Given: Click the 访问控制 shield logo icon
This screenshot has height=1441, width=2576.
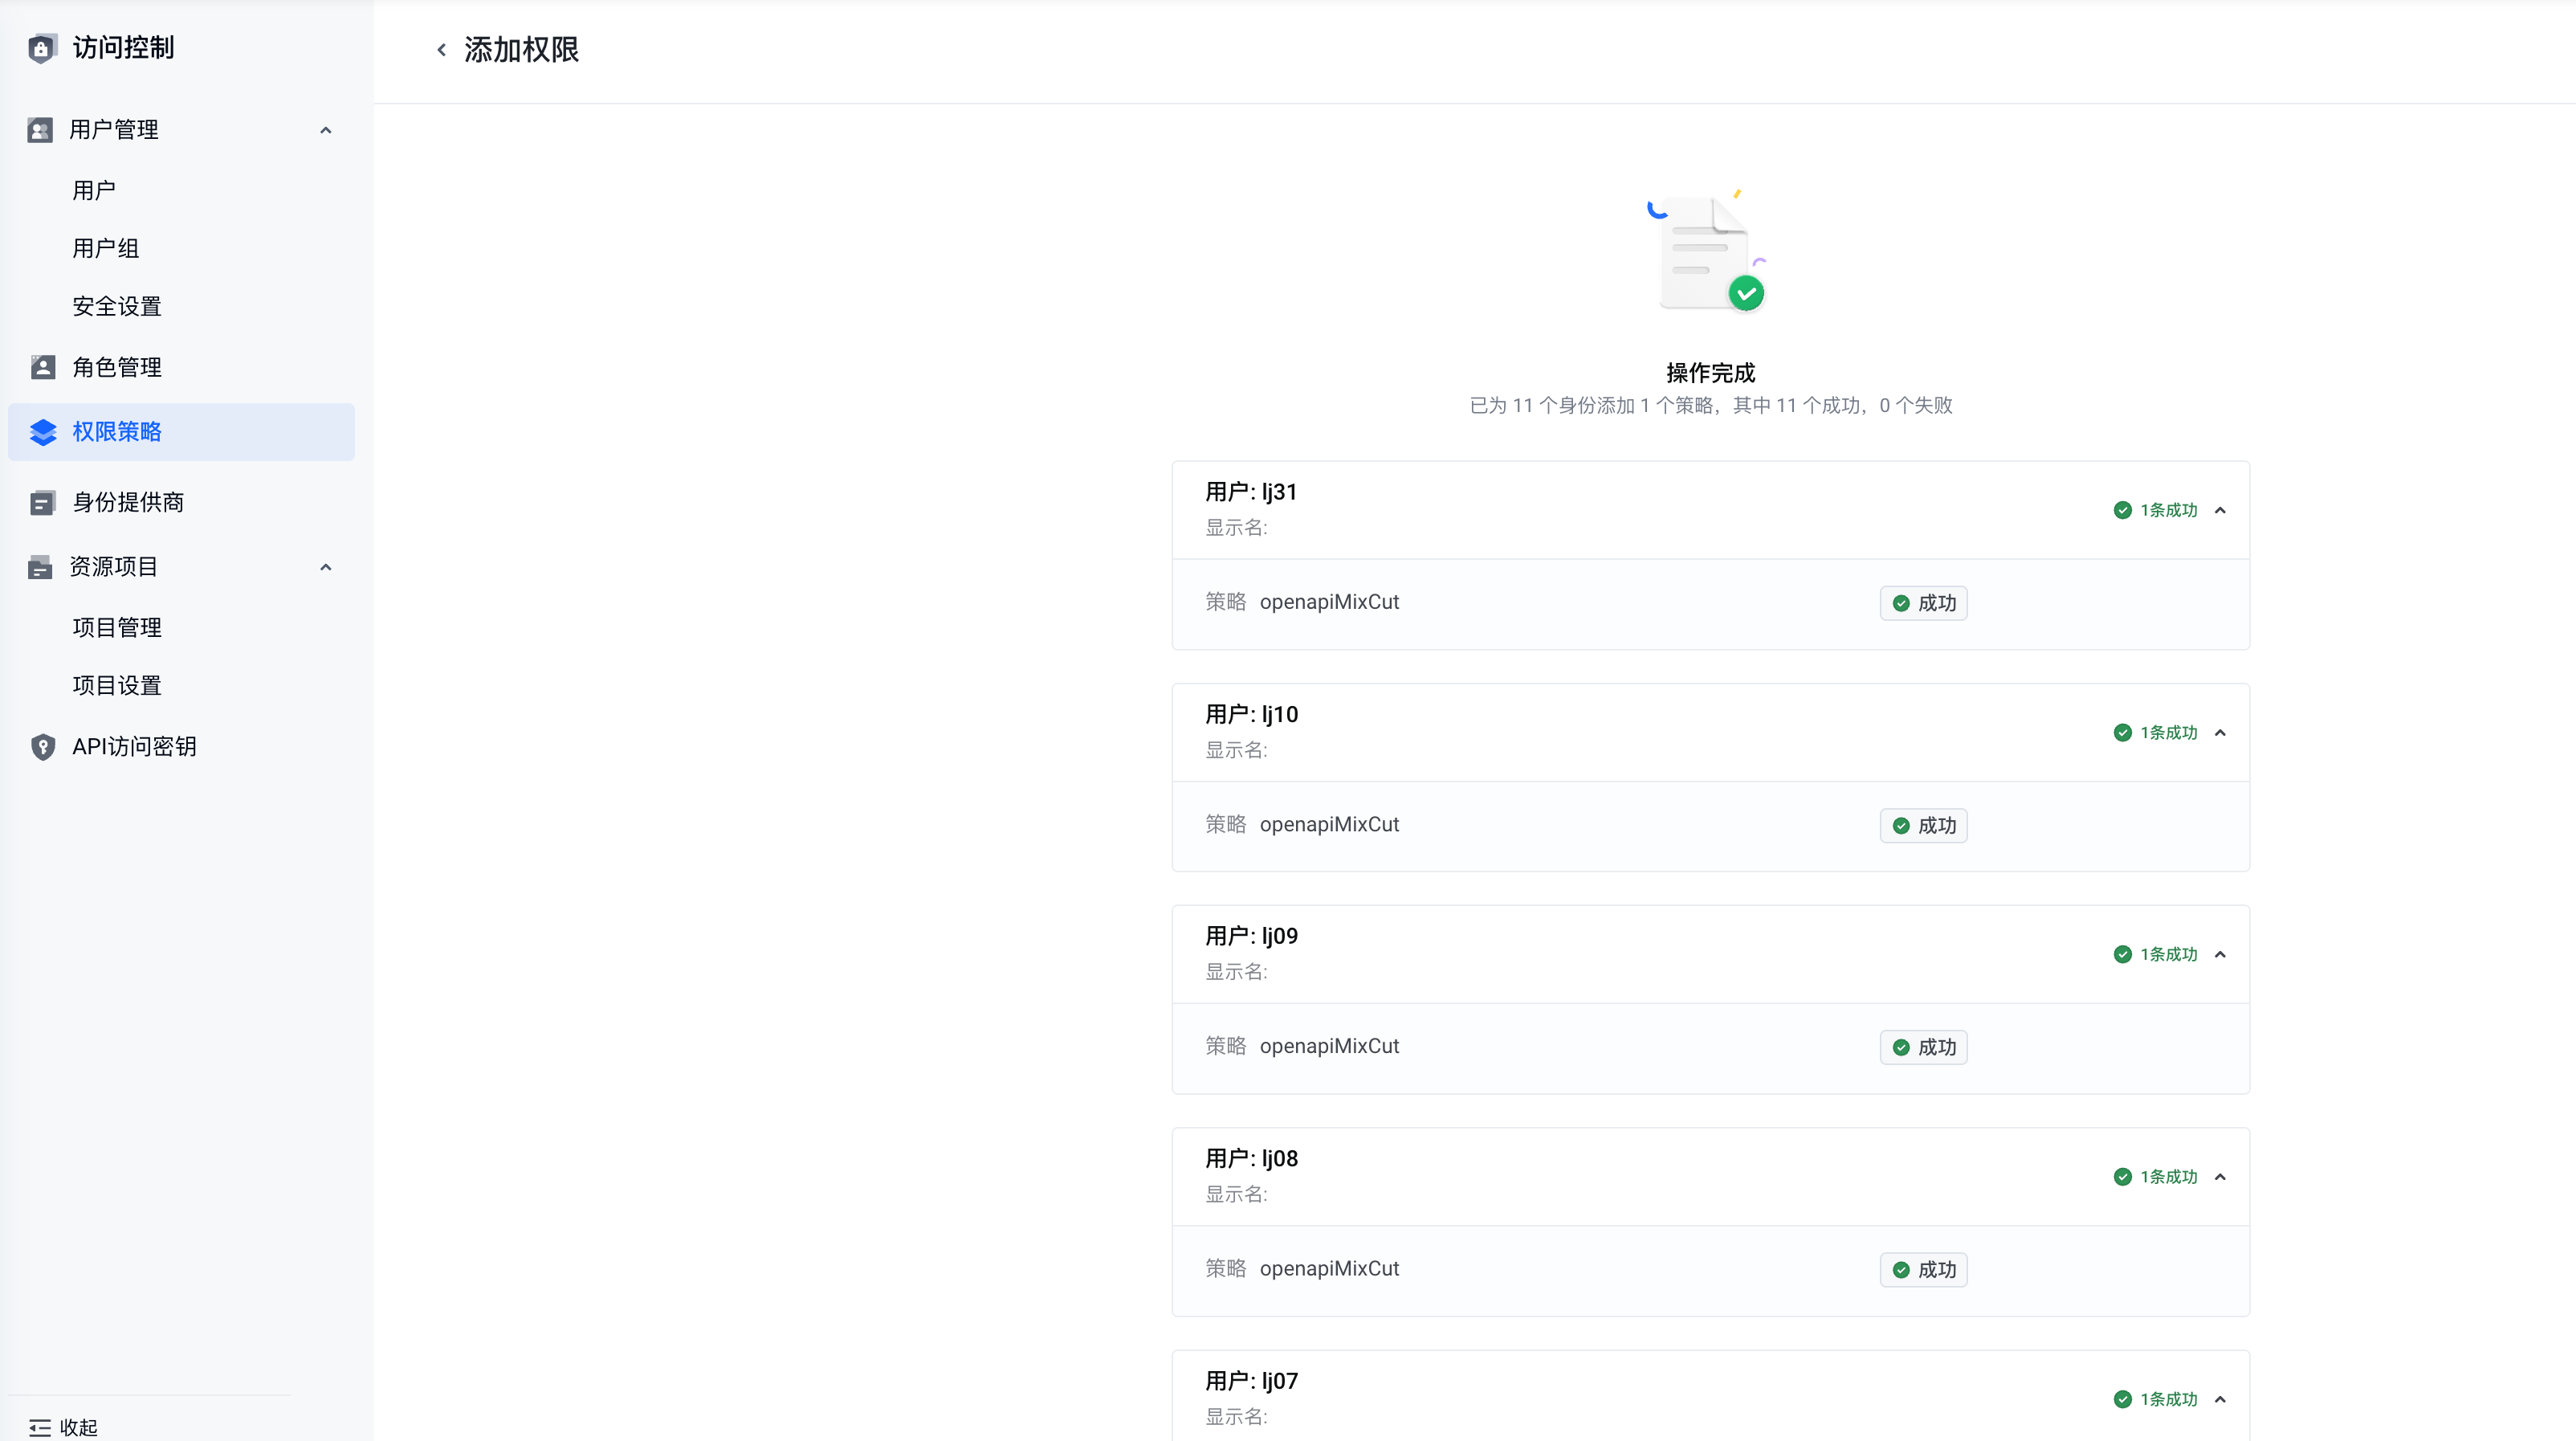Looking at the screenshot, I should tap(41, 48).
